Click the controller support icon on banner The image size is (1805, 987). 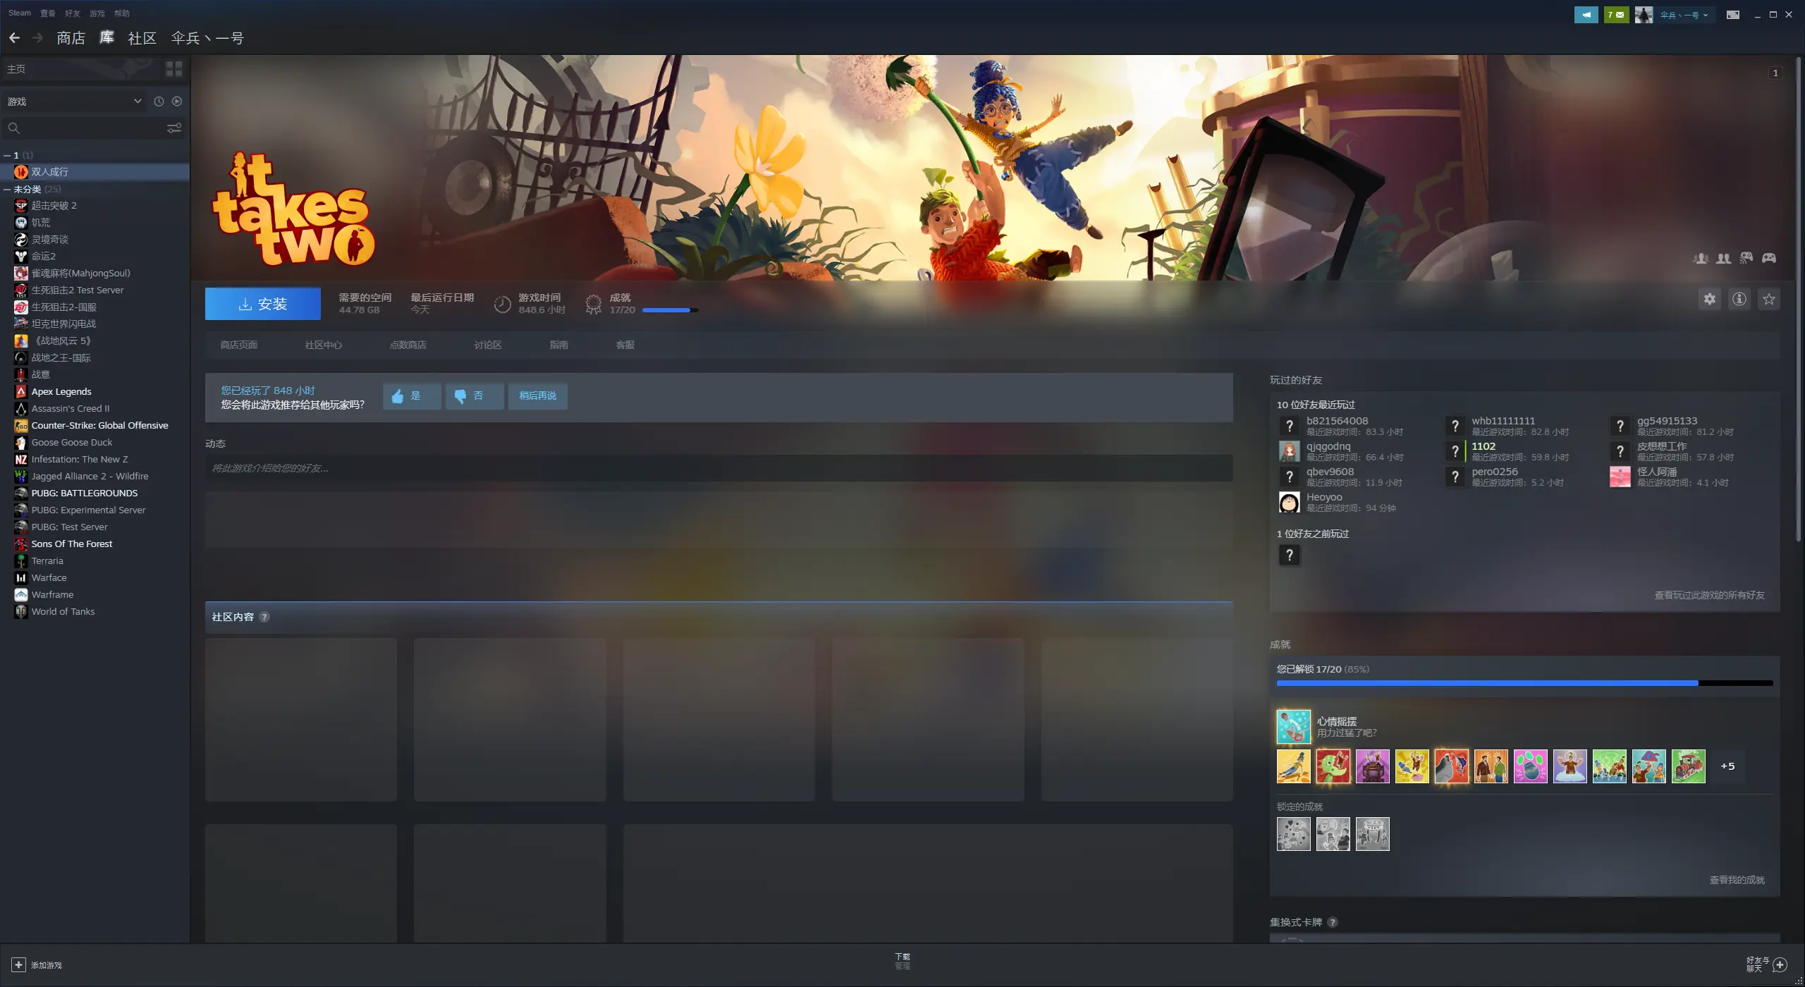click(x=1768, y=258)
